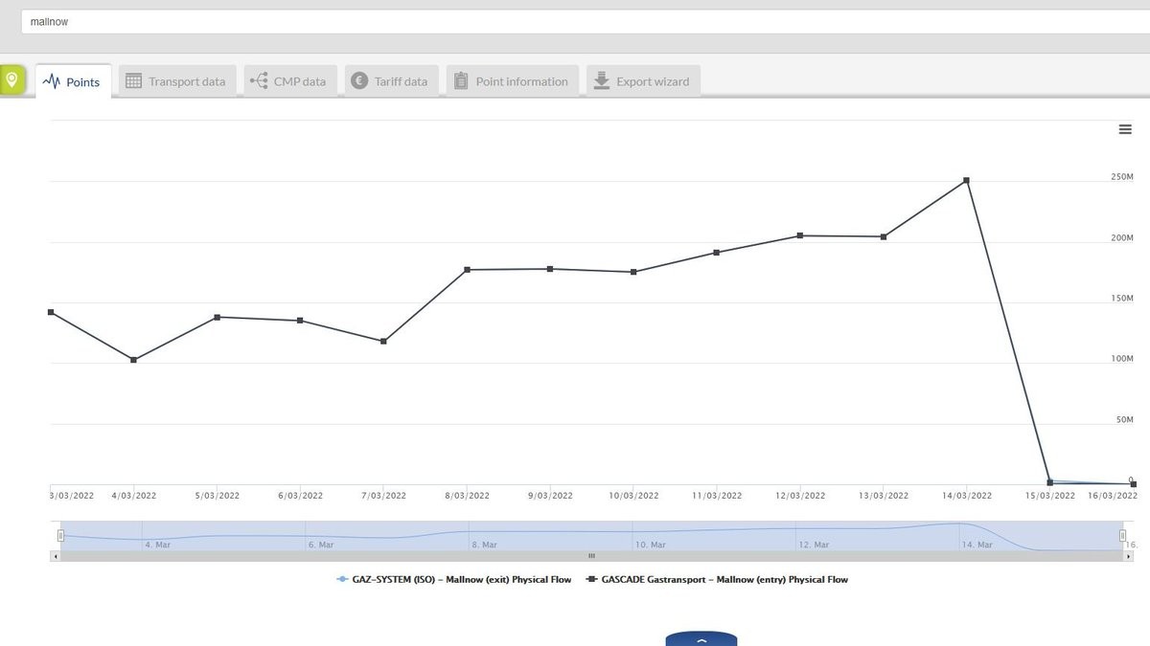Select the 8/03/2022 data point marker
Screen dimensions: 1150x646
tap(467, 270)
